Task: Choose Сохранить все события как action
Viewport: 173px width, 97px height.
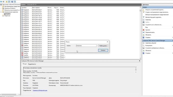Action: (154, 25)
